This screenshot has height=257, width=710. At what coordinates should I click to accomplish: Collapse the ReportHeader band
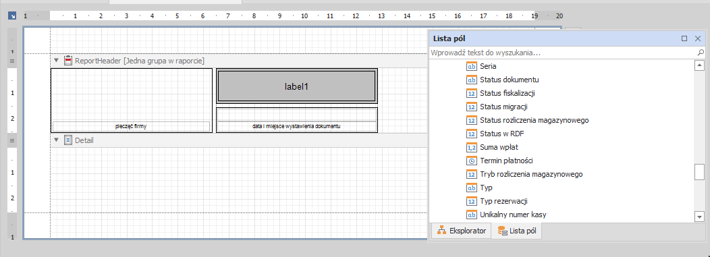click(57, 61)
